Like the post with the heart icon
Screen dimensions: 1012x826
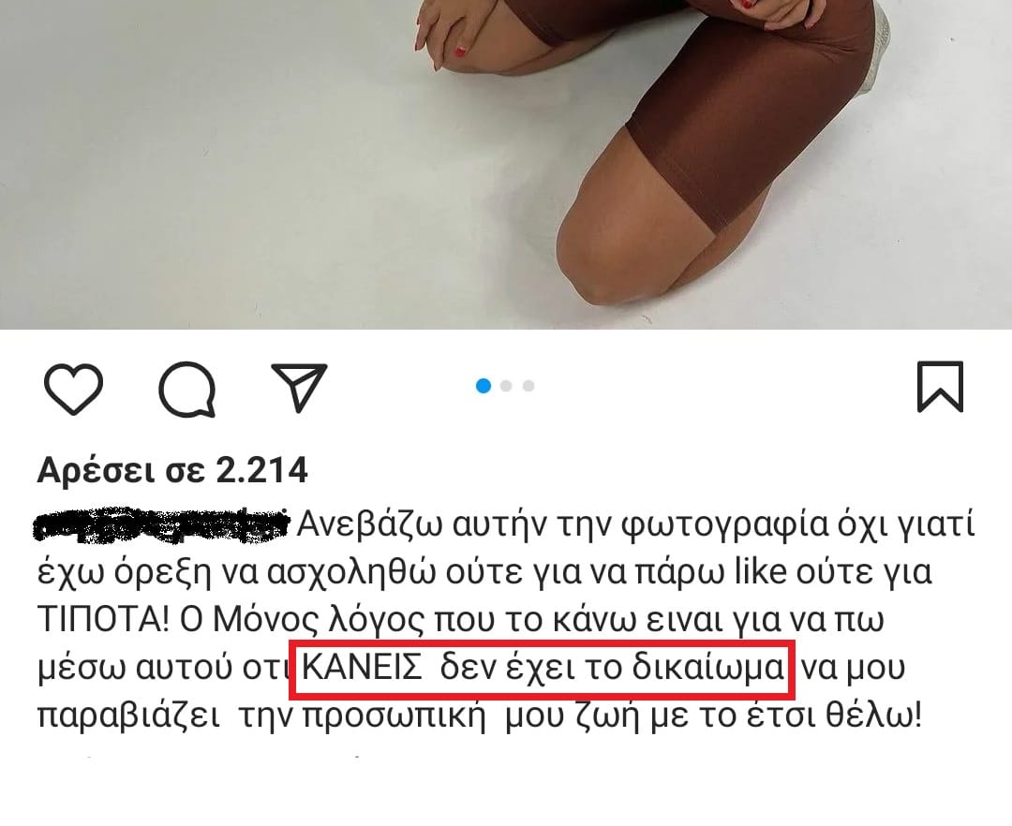(74, 388)
